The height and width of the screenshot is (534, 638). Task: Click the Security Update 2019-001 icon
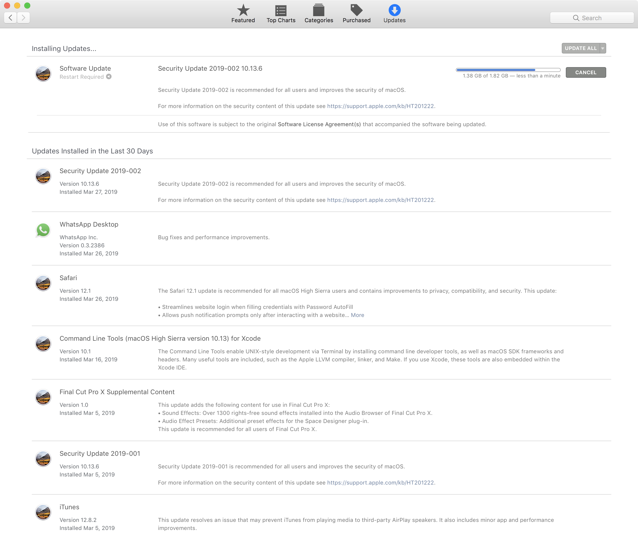[x=43, y=458]
